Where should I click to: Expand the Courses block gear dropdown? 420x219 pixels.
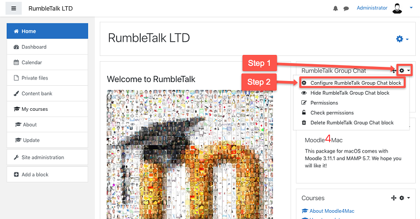point(404,198)
